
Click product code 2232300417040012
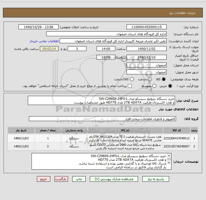pos(177,138)
